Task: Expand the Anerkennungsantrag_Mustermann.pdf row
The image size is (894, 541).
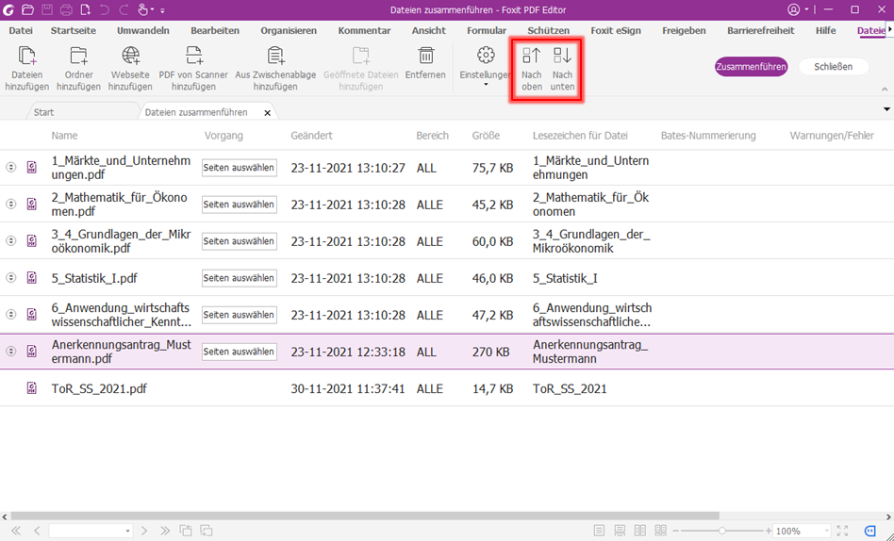Action: 10,352
